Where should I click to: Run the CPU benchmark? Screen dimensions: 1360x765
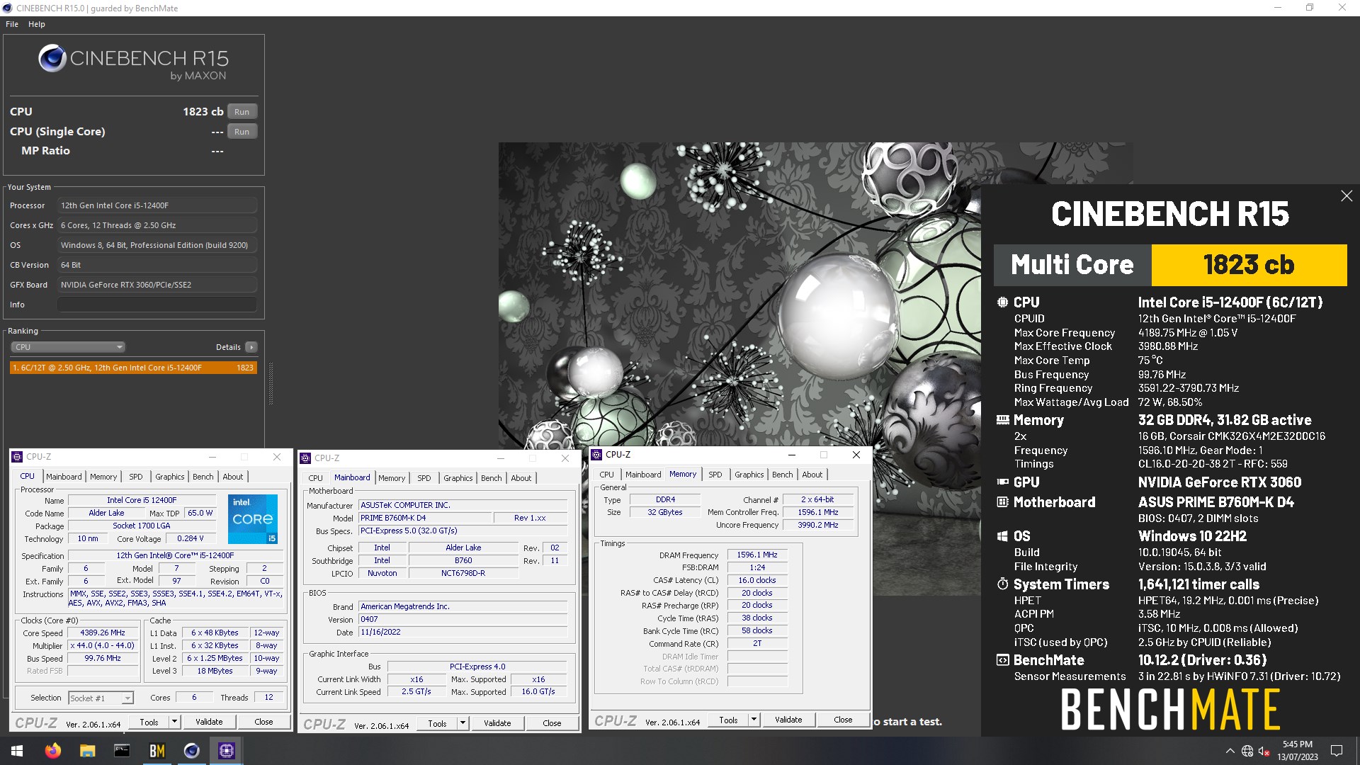(x=242, y=112)
